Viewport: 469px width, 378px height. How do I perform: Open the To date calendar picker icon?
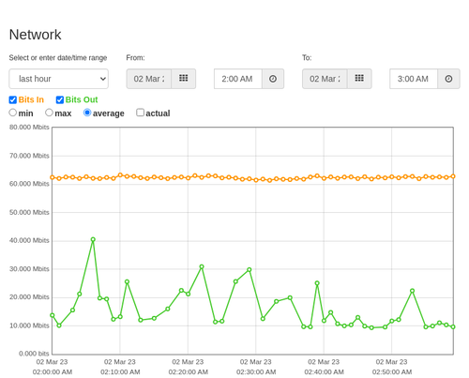pos(359,79)
